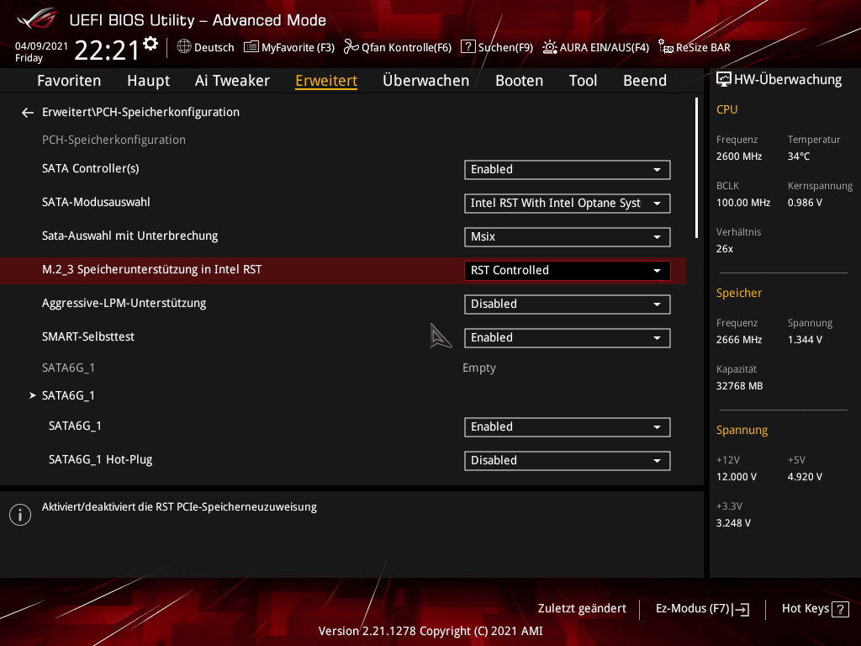Click the Erweitert\PCH-Speicherkonfiguration breadcrumb
This screenshot has height=646, width=861.
[x=140, y=112]
